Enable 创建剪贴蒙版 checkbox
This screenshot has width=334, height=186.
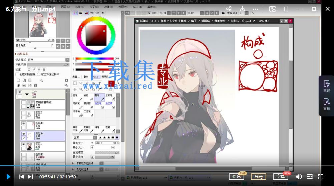[x=17, y=74]
